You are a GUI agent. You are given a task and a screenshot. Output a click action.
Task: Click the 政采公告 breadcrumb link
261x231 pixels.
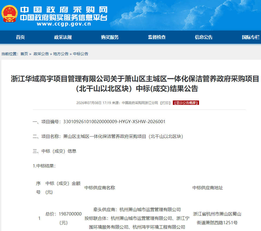click(x=41, y=54)
